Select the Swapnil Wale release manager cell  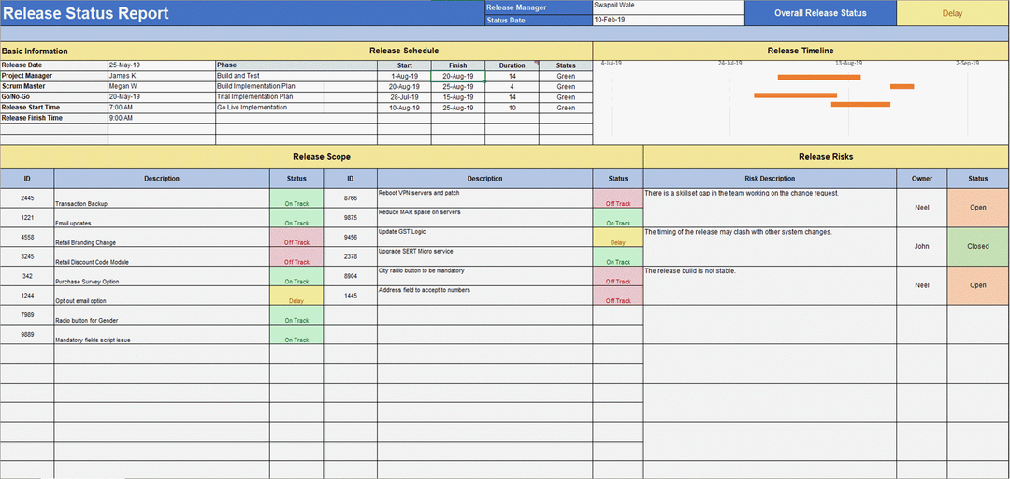(x=668, y=6)
